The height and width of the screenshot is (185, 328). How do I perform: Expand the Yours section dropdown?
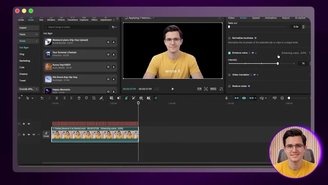36,34
